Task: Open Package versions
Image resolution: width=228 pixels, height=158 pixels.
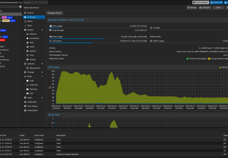Action: [x=55, y=13]
